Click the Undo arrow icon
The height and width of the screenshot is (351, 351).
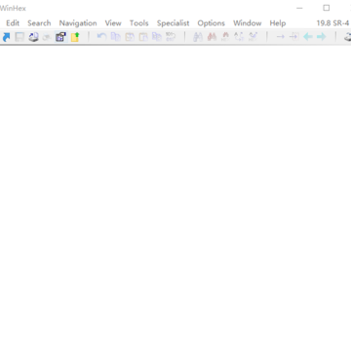point(101,37)
